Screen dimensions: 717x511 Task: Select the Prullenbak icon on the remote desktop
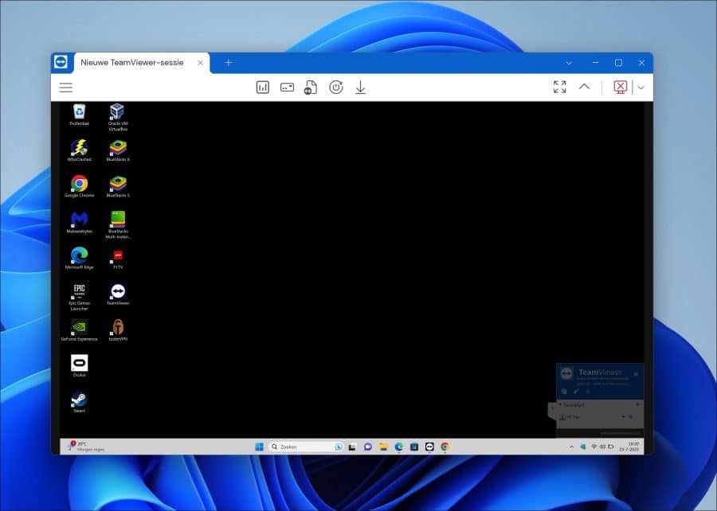point(79,115)
